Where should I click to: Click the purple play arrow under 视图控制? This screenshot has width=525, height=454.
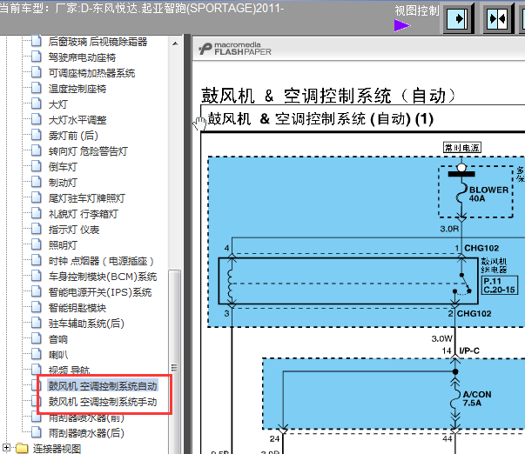pyautogui.click(x=402, y=25)
